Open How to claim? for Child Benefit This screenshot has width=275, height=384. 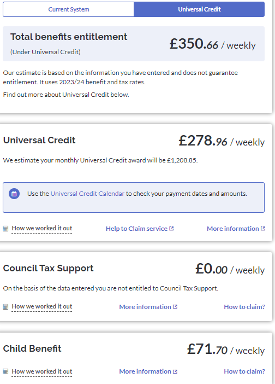pos(244,371)
